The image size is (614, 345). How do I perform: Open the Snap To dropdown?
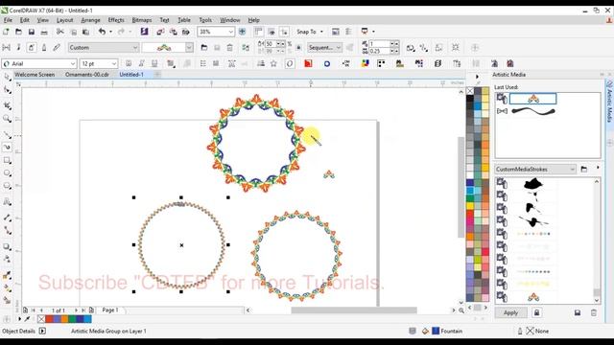pos(310,32)
